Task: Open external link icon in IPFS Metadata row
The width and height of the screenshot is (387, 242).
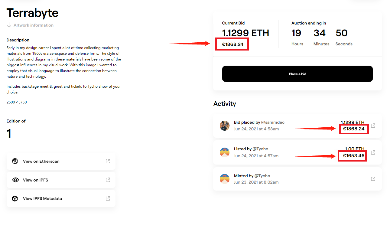Action: (x=108, y=198)
